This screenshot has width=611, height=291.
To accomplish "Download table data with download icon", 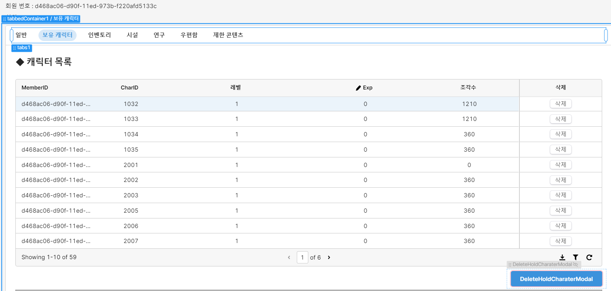I will [x=562, y=257].
